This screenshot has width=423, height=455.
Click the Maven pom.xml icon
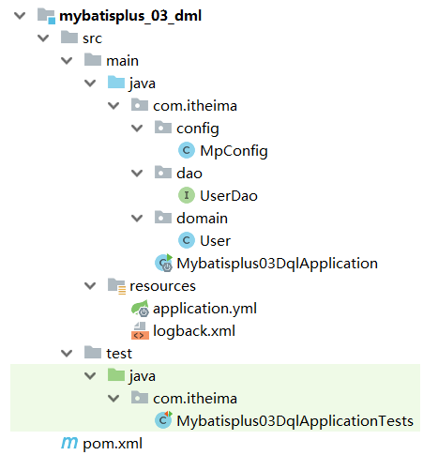click(69, 443)
